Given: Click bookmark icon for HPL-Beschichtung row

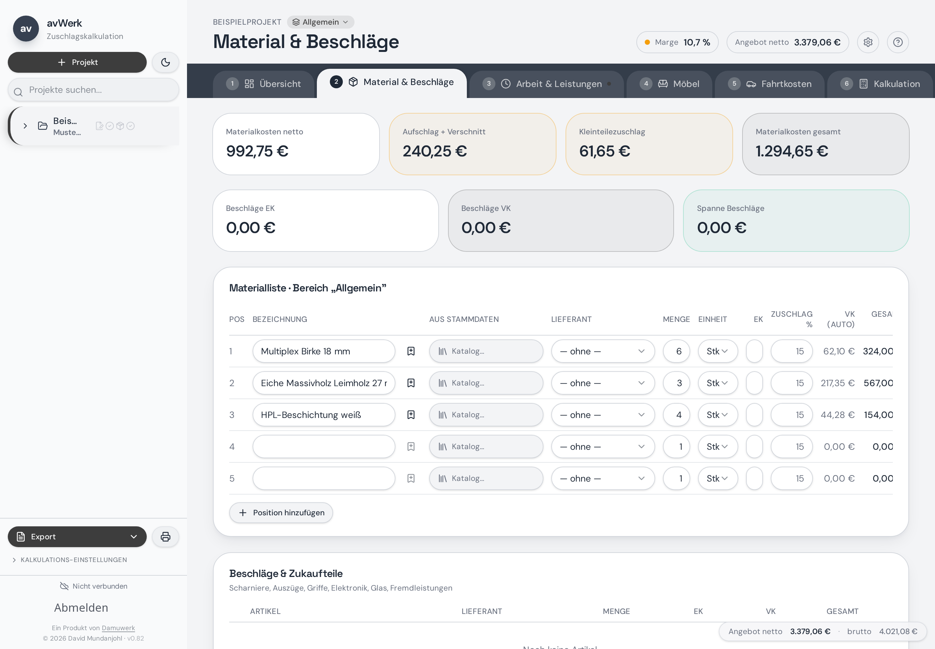Looking at the screenshot, I should point(411,414).
